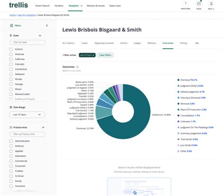Switch to the Timing tab
The height and width of the screenshot is (196, 224).
(x=183, y=43)
